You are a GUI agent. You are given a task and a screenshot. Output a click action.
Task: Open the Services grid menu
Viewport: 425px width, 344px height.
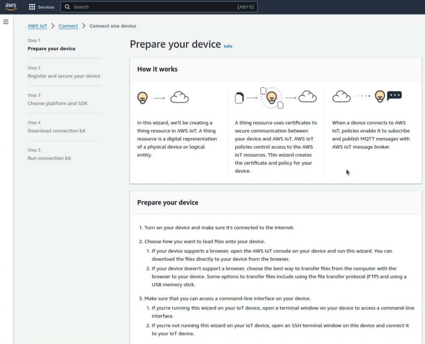(32, 7)
